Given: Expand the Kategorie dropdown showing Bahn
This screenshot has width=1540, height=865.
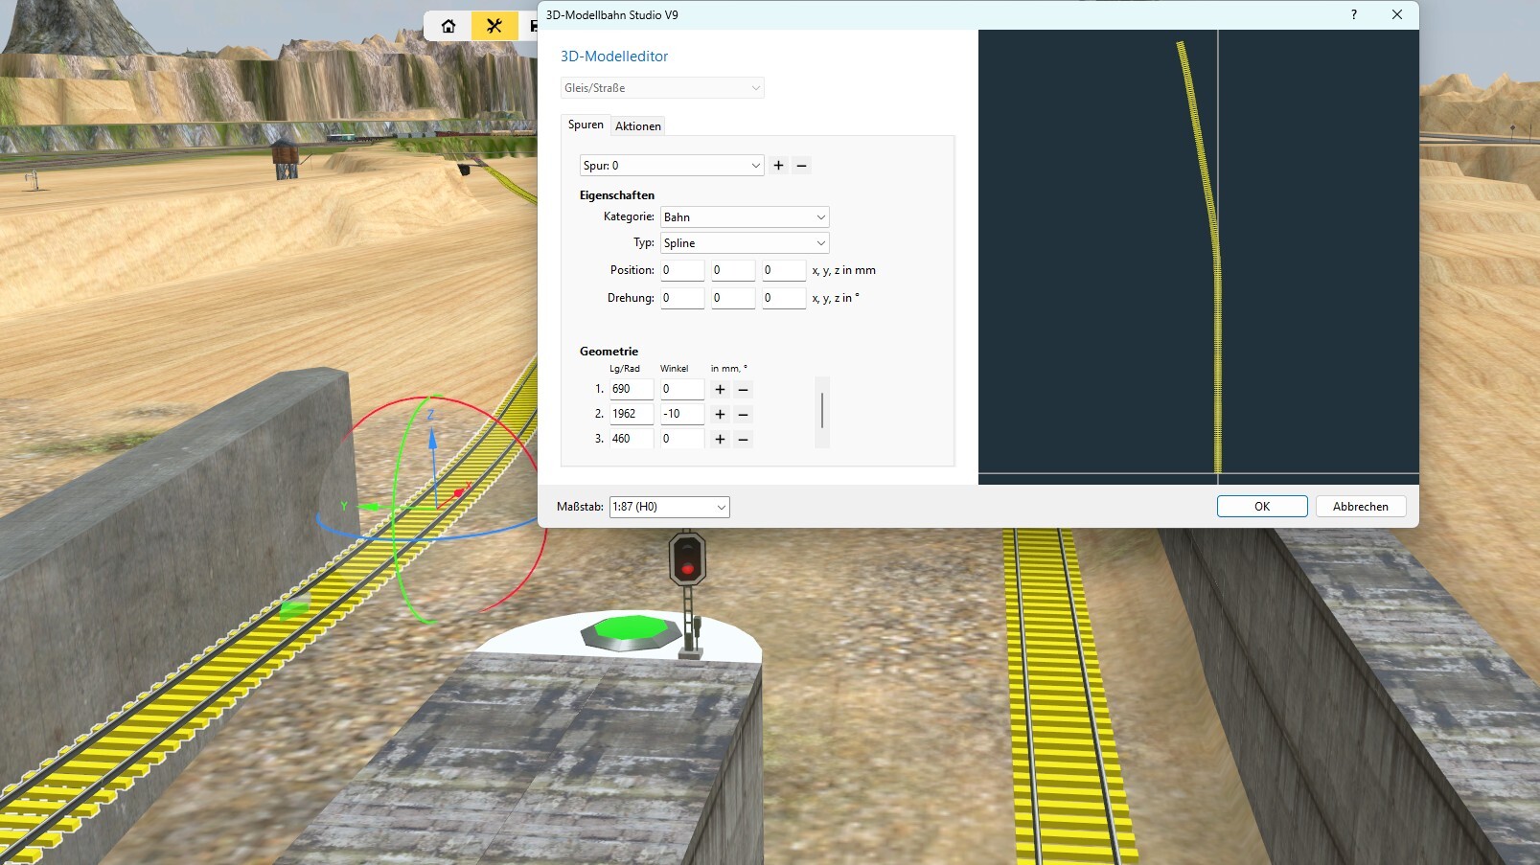Looking at the screenshot, I should [x=745, y=217].
